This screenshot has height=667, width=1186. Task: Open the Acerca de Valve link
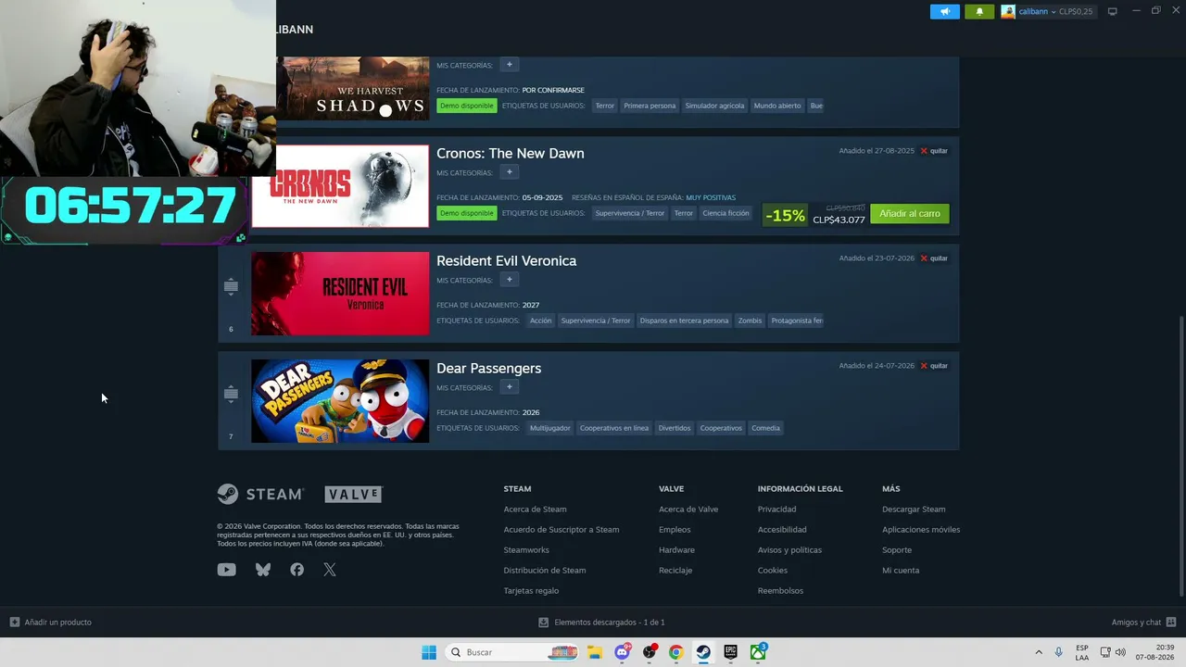tap(688, 510)
